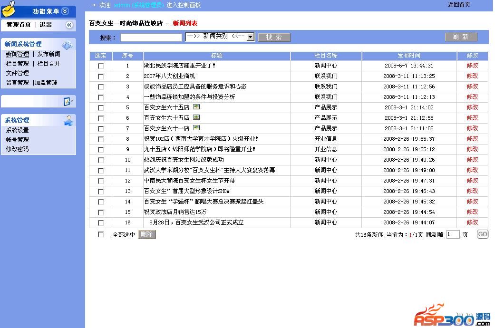This screenshot has width=495, height=328.
Task: Click 修改 for row 4 news
Action: pos(472,97)
